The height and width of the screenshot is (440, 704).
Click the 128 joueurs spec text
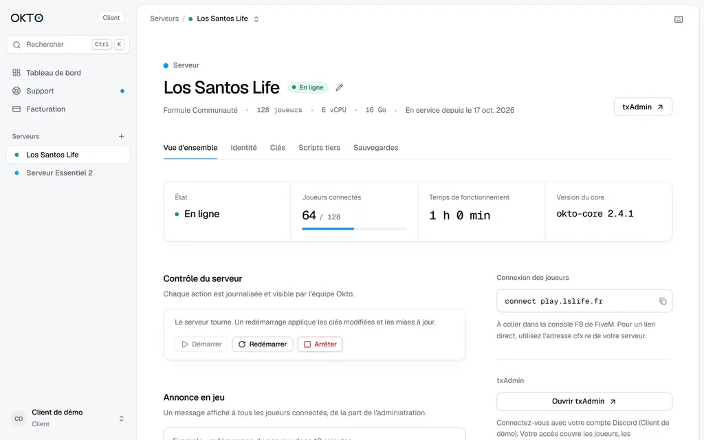point(279,110)
